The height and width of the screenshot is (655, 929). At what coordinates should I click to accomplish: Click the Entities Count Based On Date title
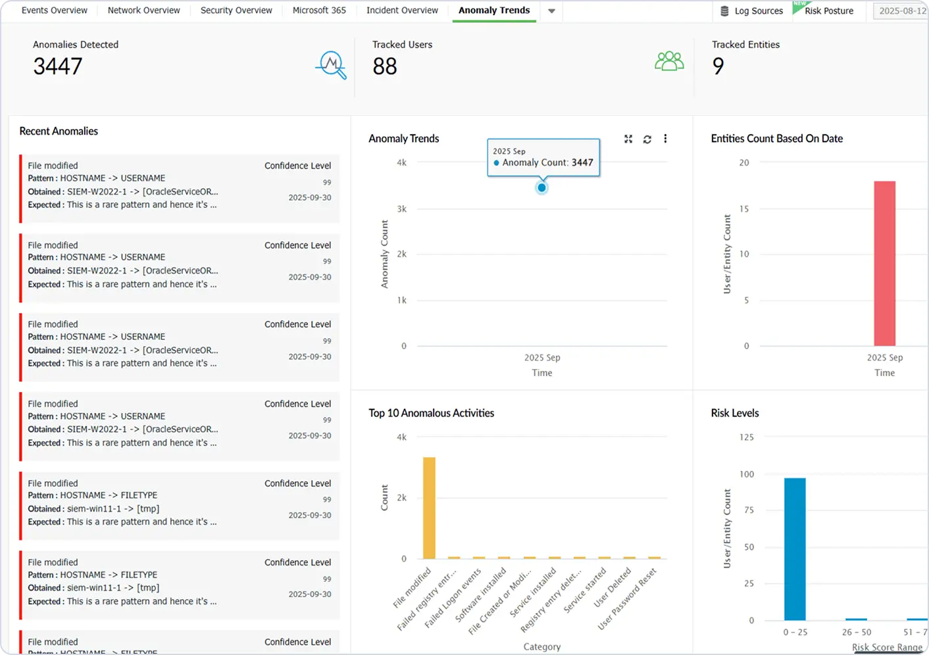coord(776,139)
